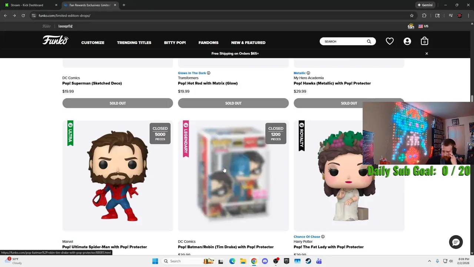474x267 pixels.
Task: Open the account profile icon
Action: coord(407,41)
